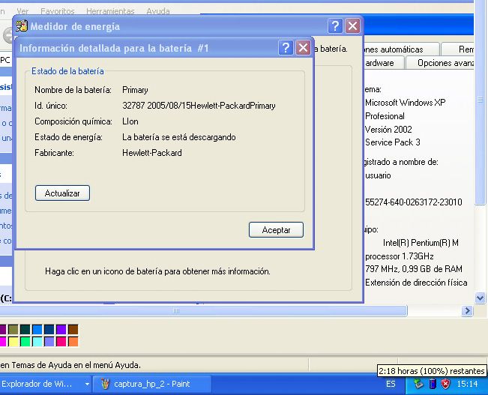
Task: Click "797 MHz, 0,99 GB de RAM" text
Action: coord(414,269)
